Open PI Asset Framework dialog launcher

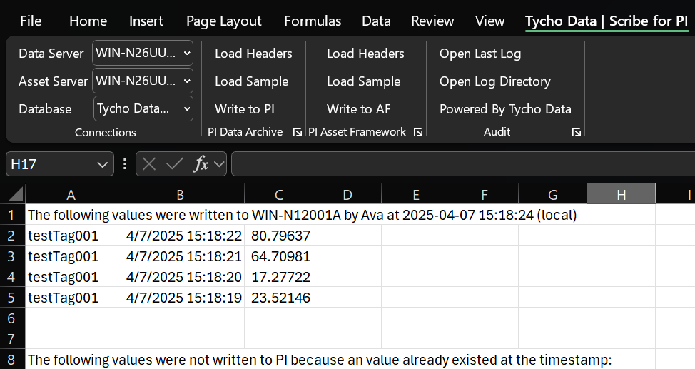[x=418, y=132]
